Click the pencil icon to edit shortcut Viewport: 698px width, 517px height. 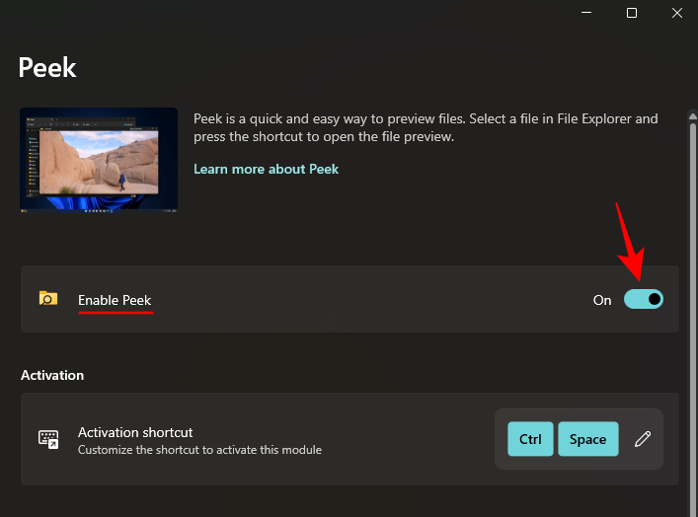point(643,439)
